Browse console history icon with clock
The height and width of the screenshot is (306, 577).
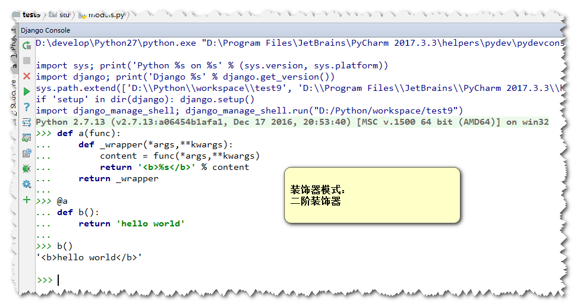(x=27, y=153)
